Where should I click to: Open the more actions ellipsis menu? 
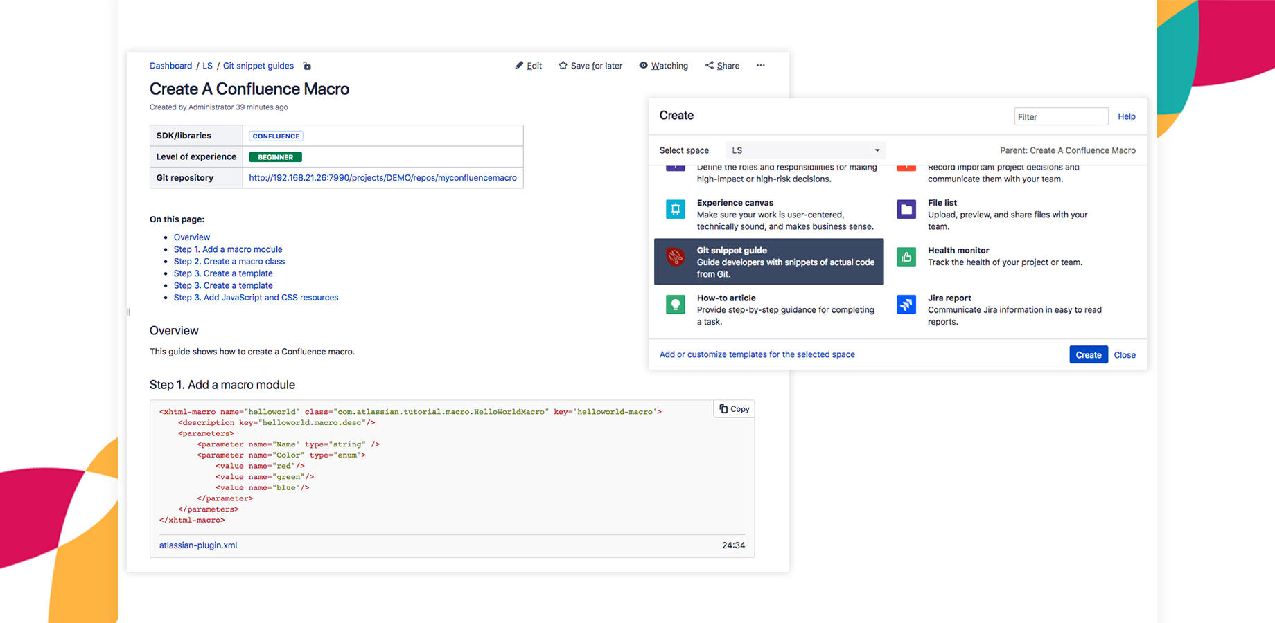[x=761, y=66]
